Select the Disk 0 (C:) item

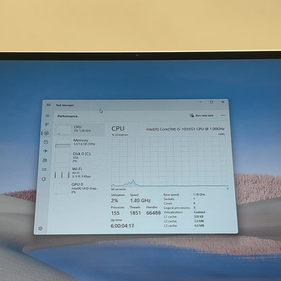pyautogui.click(x=78, y=157)
